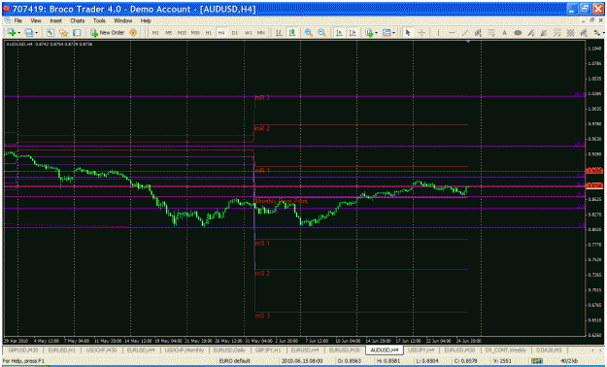
Task: Open the Indicators list icon
Action: pos(369,33)
